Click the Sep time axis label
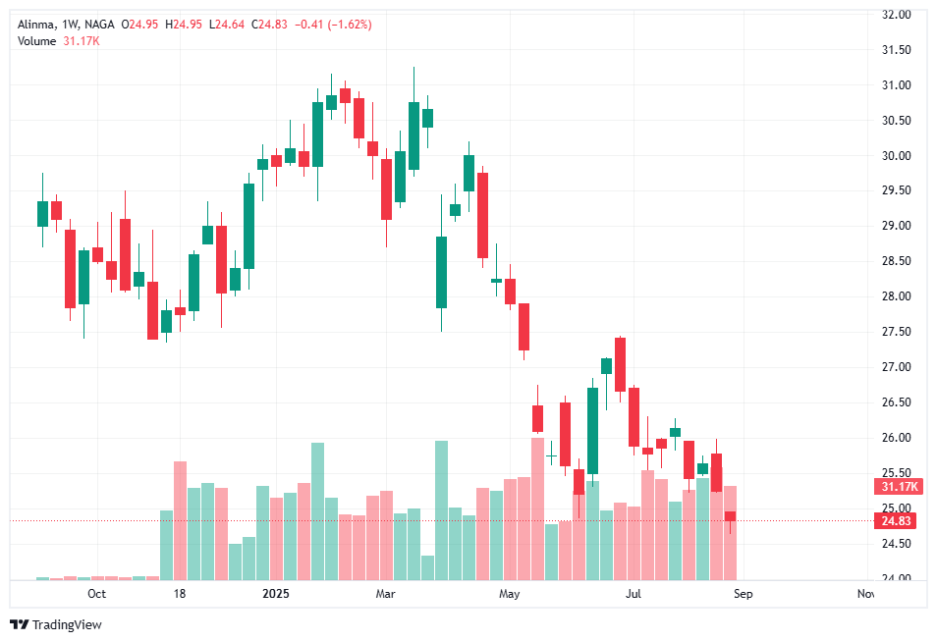Image resolution: width=937 pixels, height=642 pixels. pyautogui.click(x=744, y=594)
